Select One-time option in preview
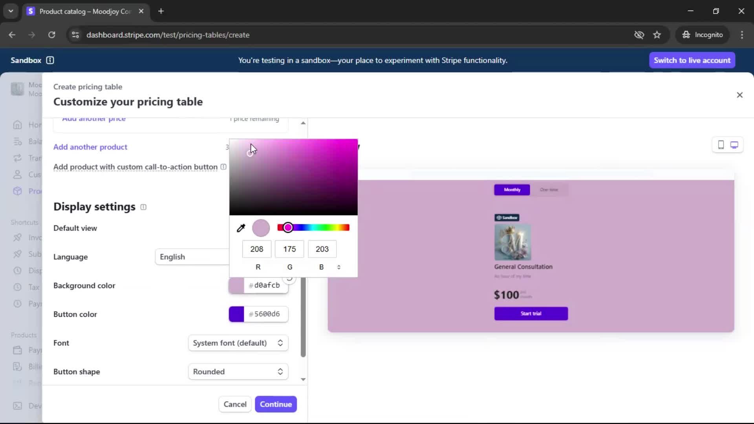Screen dimensions: 754x424 point(549,190)
